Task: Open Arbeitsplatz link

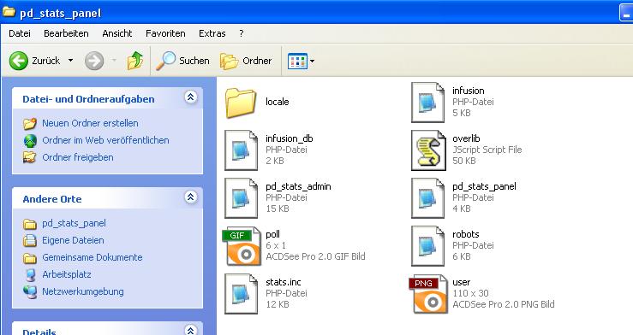Action: (67, 274)
